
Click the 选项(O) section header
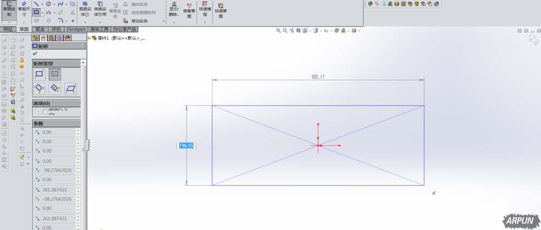(56, 103)
